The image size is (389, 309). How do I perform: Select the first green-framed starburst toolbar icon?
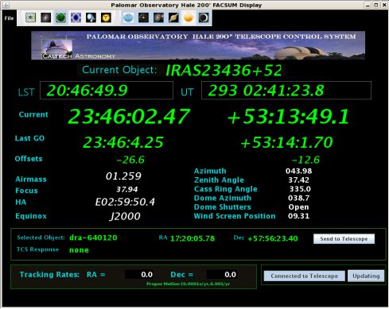click(x=30, y=17)
